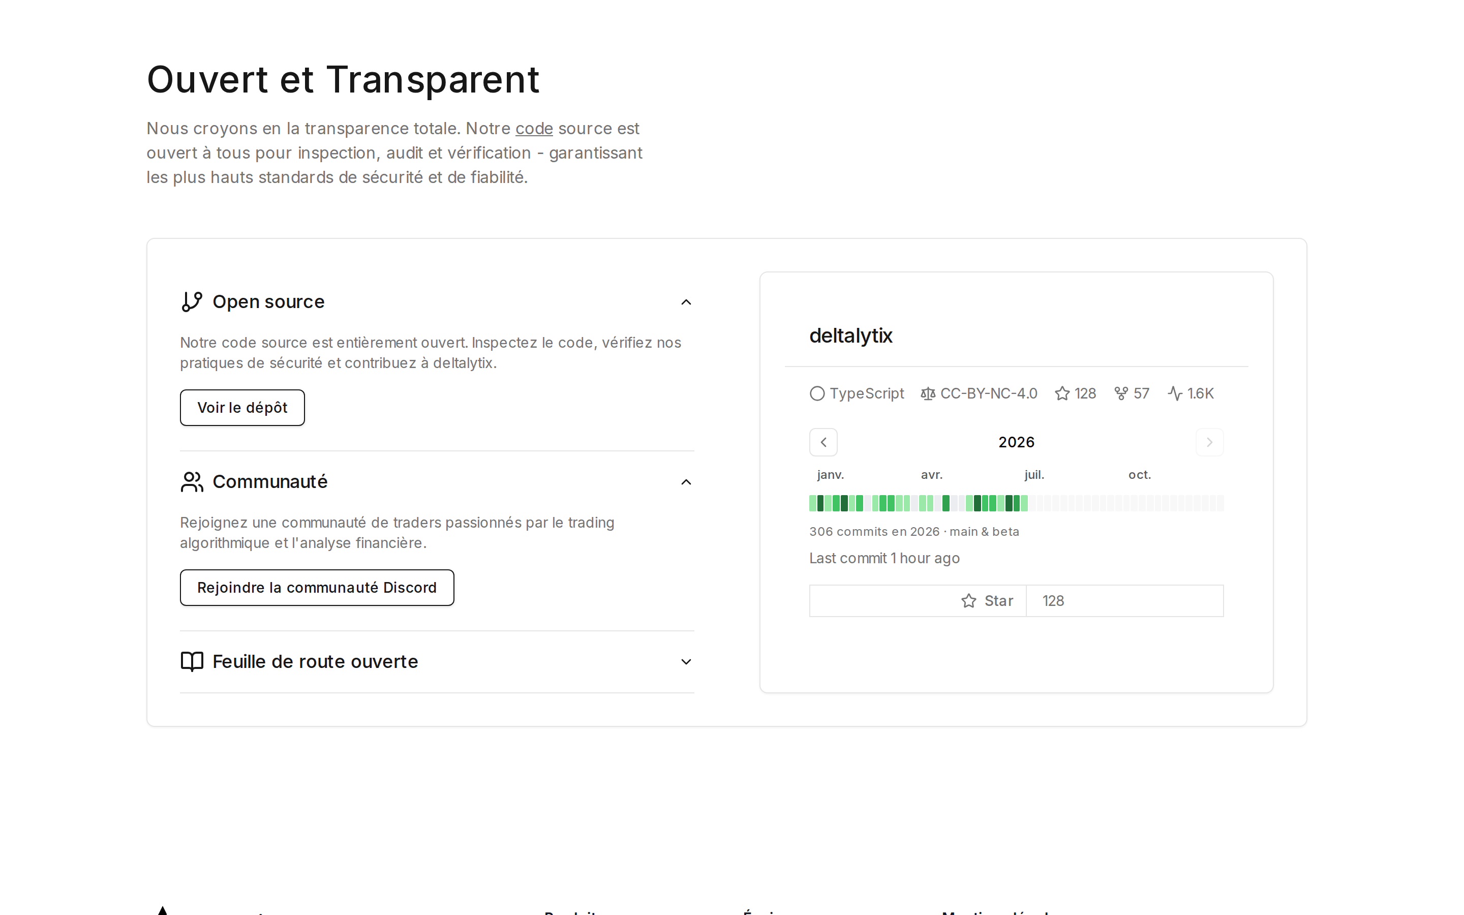
Task: Click the 128 star count box
Action: 1124,601
